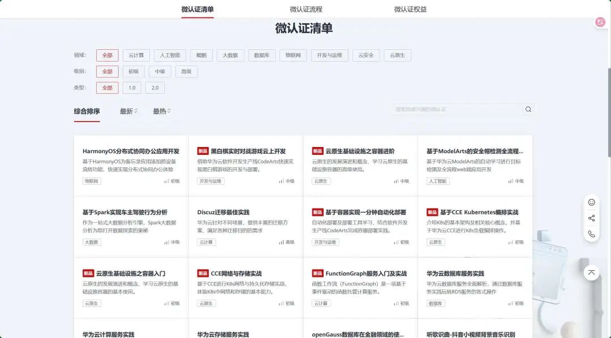Select 中级 level filter
Screen dimensions: 611x338
point(160,72)
